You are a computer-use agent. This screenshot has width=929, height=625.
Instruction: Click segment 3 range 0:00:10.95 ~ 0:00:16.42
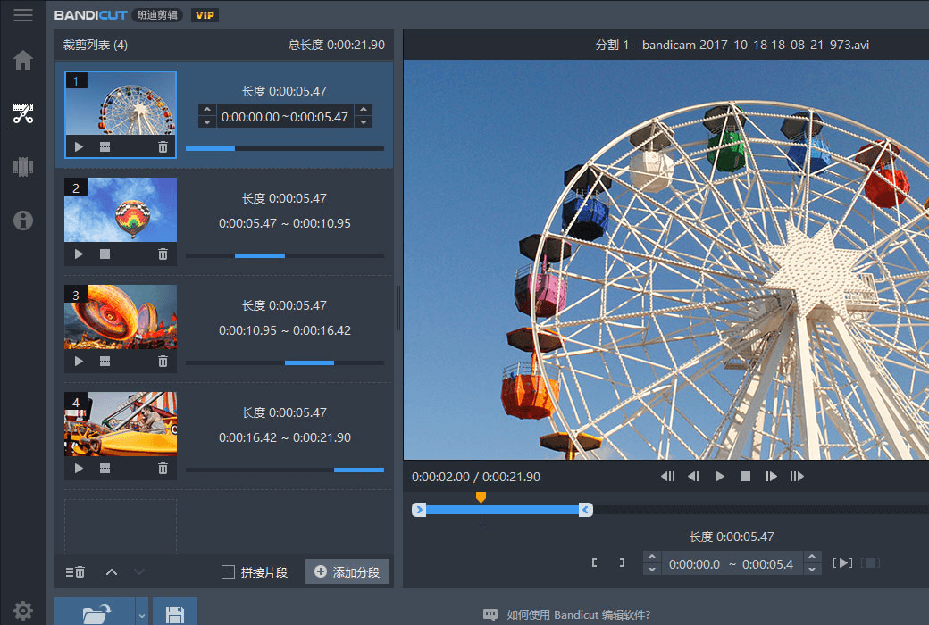click(285, 330)
